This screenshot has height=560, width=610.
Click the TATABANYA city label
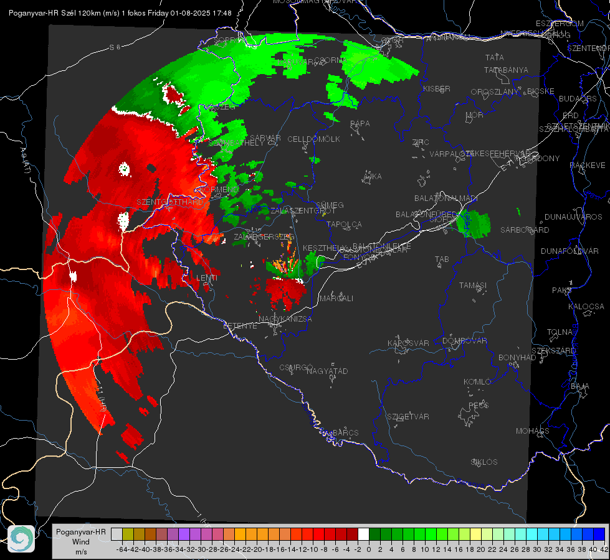pos(506,70)
